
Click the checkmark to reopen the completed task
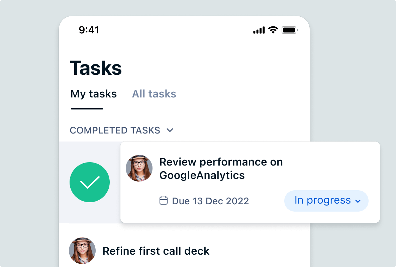point(89,182)
